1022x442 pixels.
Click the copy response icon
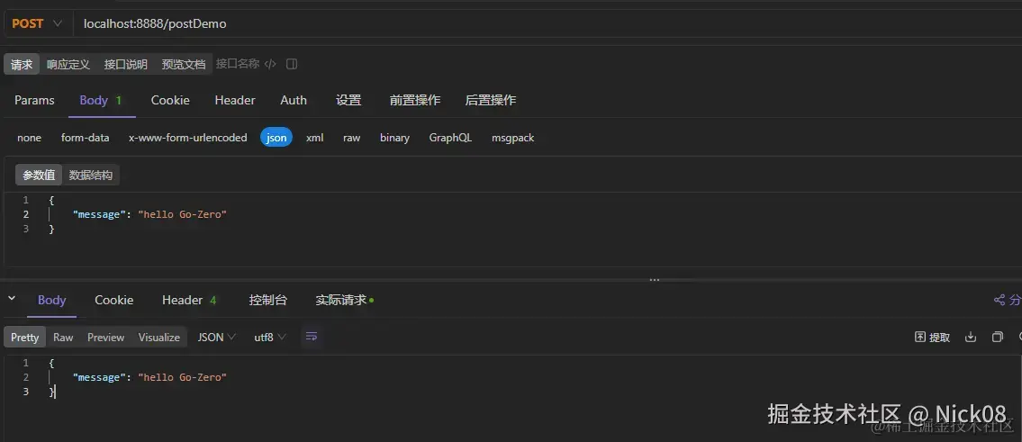pyautogui.click(x=997, y=337)
